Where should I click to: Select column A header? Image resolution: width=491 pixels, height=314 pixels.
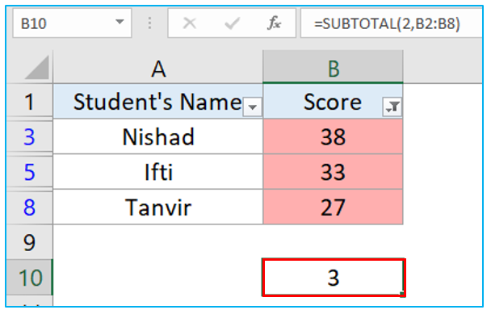pyautogui.click(x=158, y=67)
